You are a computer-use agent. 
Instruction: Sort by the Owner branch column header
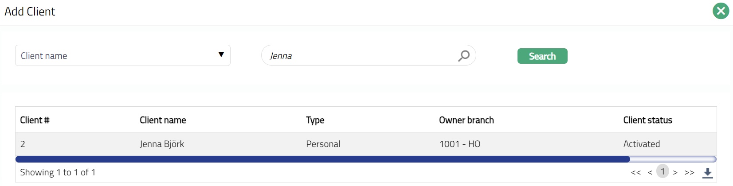coord(466,120)
